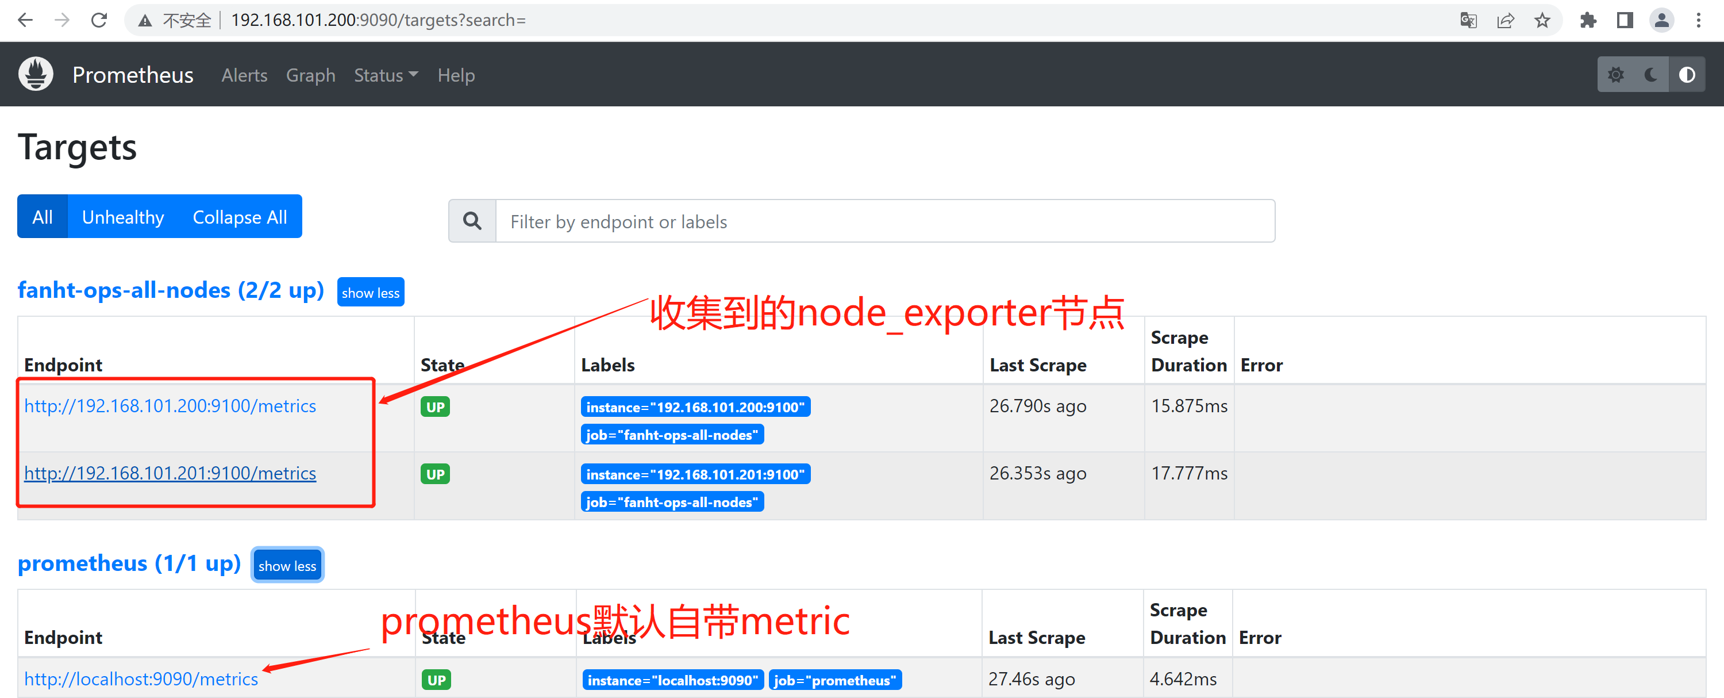Click the browser forward arrow
This screenshot has width=1724, height=698.
(x=62, y=20)
